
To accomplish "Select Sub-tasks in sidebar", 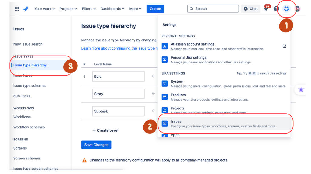I will tap(22, 96).
